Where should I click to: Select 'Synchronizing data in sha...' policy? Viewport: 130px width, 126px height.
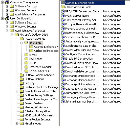[x=82, y=46]
